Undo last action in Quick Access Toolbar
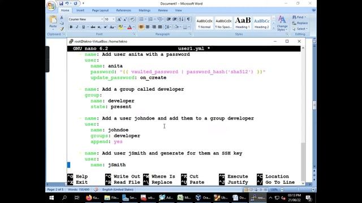Viewport: 362px width, 203px height. (x=67, y=3)
